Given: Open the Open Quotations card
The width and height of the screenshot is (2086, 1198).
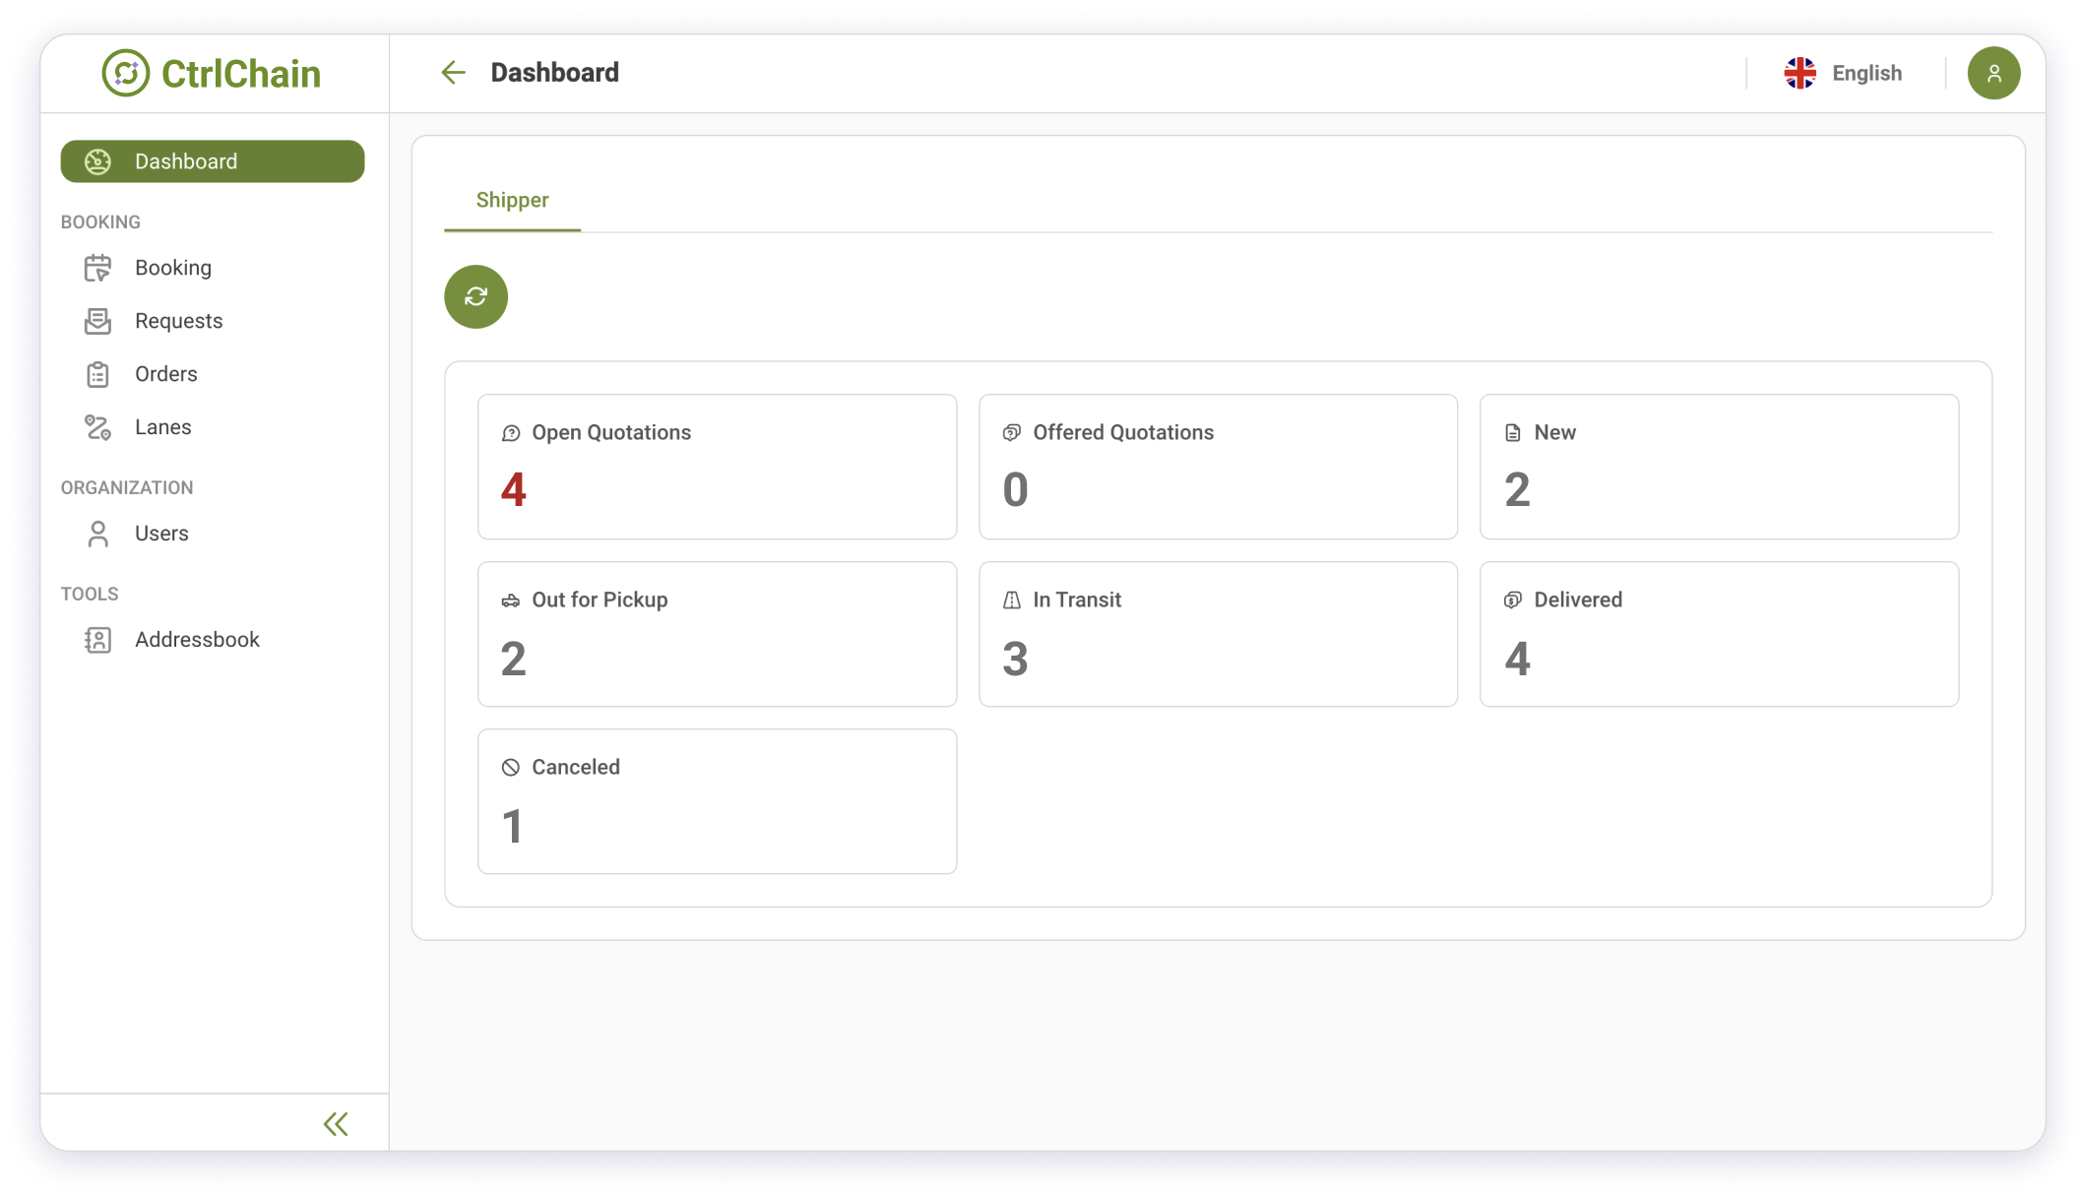Looking at the screenshot, I should click(717, 467).
